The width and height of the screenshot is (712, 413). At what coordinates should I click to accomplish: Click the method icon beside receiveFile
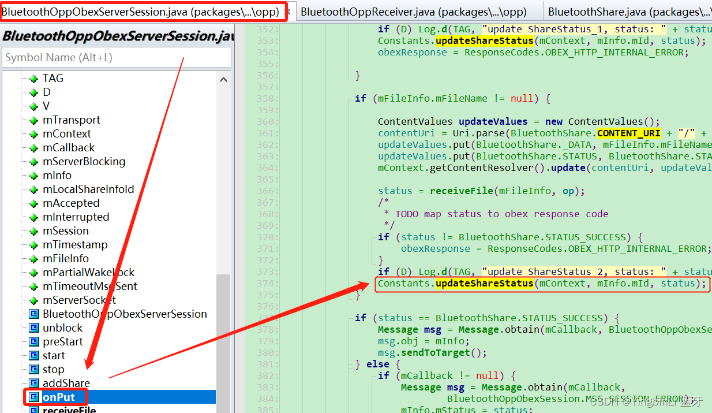[33, 410]
